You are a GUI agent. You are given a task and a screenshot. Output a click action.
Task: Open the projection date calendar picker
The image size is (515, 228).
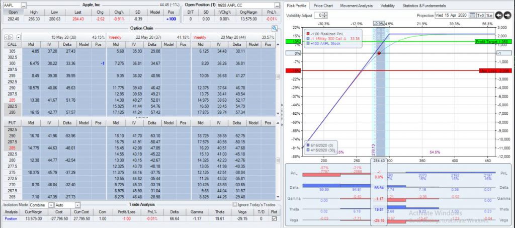[472, 16]
